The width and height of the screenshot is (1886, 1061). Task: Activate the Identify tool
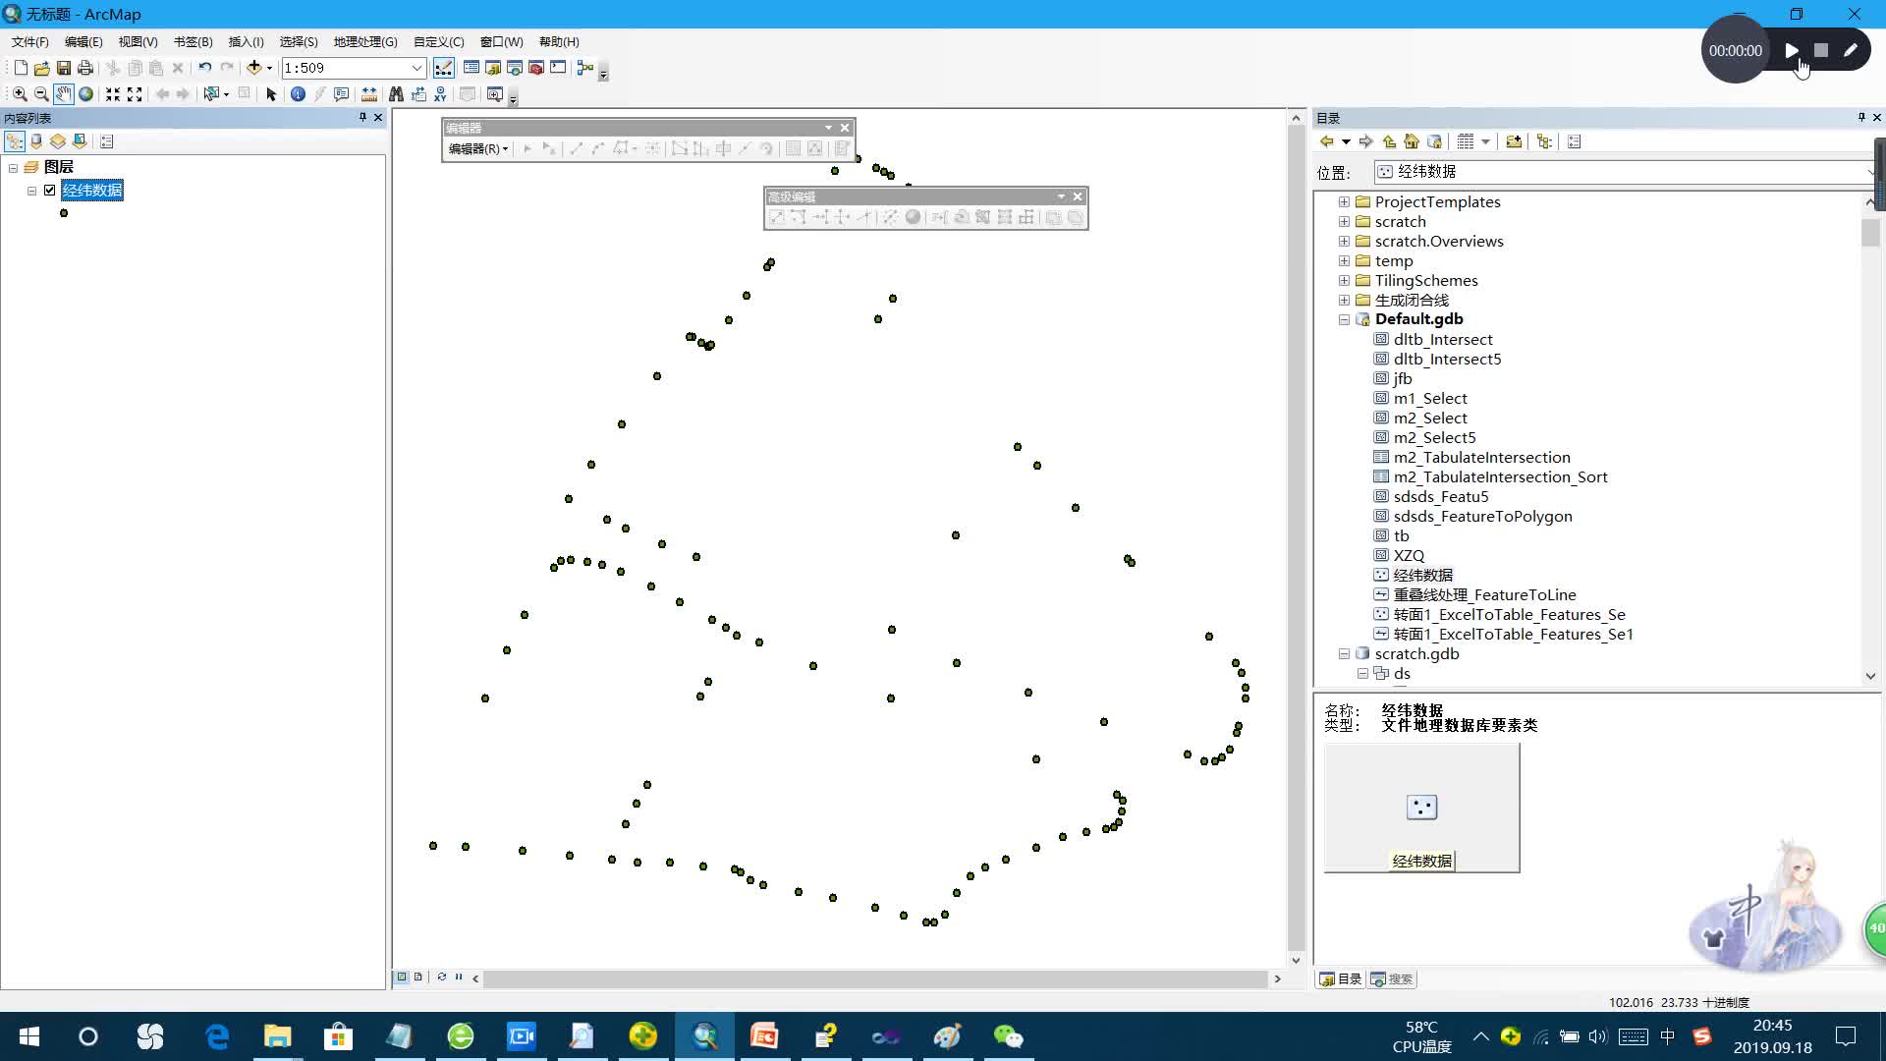[x=298, y=94]
